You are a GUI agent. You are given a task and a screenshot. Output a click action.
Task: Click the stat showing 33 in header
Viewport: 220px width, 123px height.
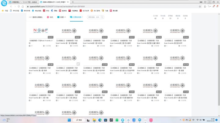tap(170, 17)
